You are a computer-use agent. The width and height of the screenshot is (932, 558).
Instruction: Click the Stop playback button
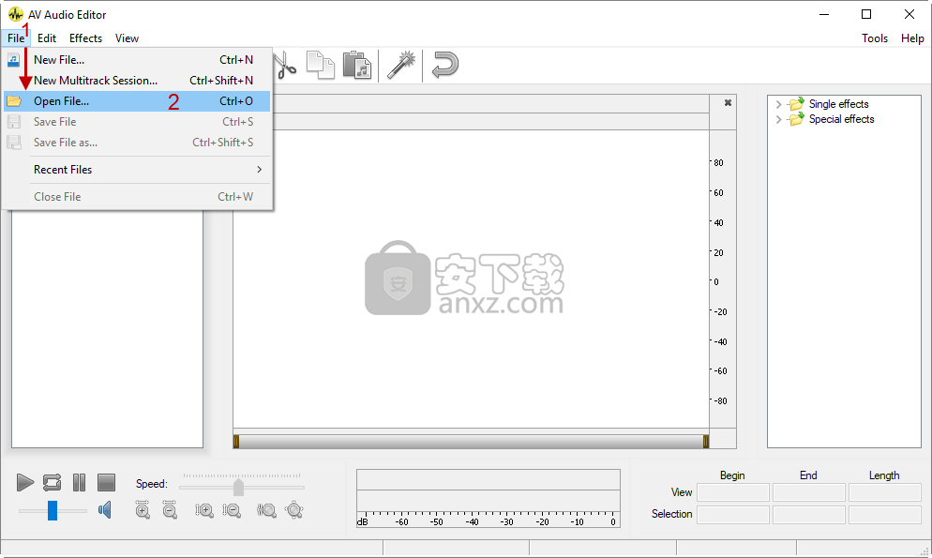pos(106,483)
